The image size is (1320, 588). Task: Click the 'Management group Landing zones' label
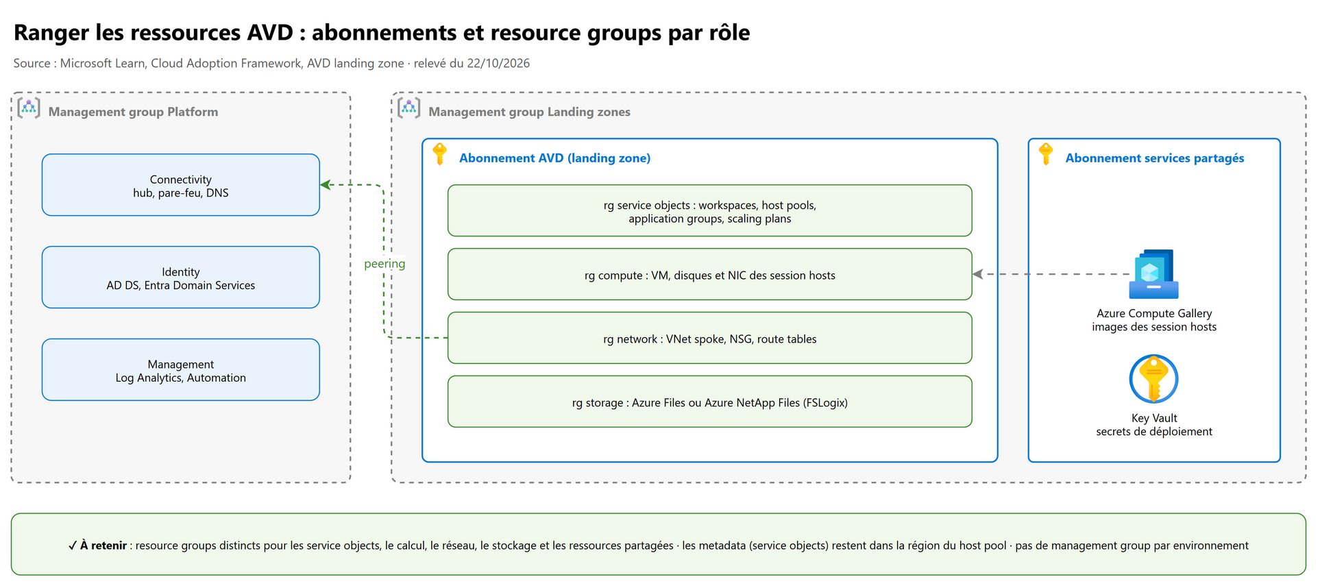click(x=530, y=112)
